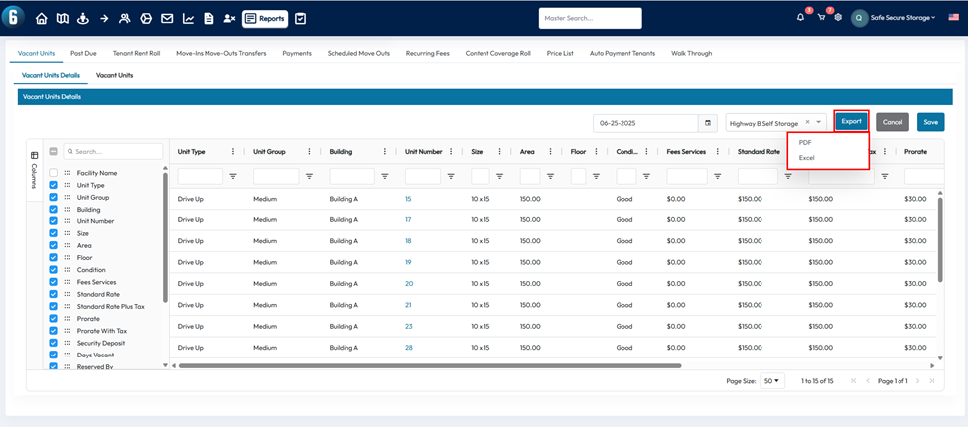
Task: Open the Unit Type column menu dots
Action: 233,152
